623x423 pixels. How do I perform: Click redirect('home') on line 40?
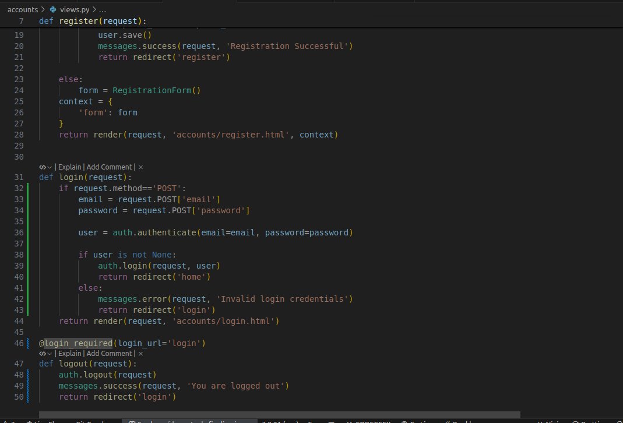tap(172, 277)
